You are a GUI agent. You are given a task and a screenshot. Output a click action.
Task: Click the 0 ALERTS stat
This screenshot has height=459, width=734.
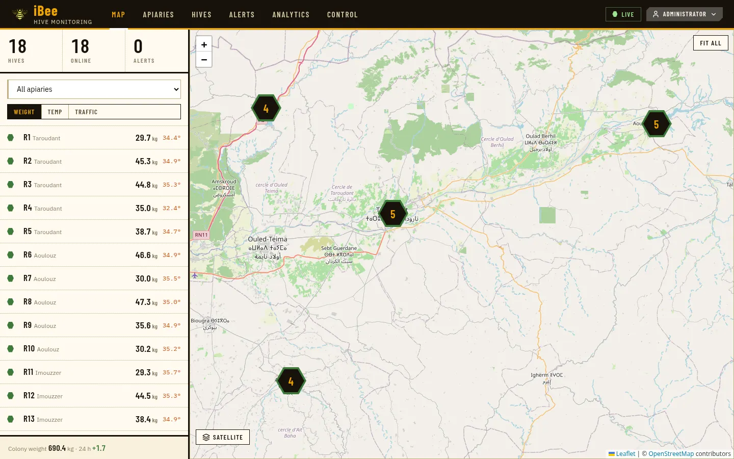156,50
